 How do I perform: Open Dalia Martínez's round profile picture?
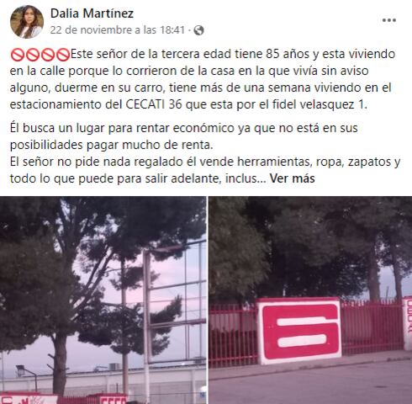[x=27, y=22]
